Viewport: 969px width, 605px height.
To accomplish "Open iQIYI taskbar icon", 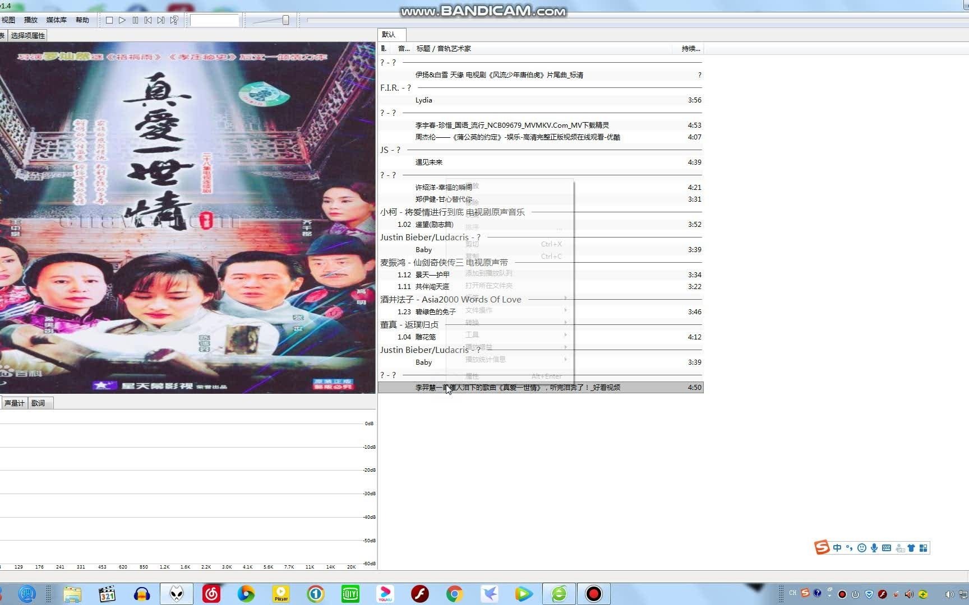I will coord(350,594).
